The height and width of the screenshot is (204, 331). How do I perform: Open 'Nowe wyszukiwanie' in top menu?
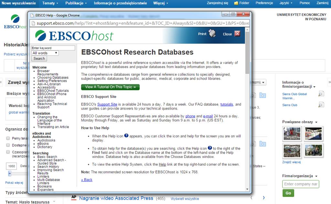point(19,3)
